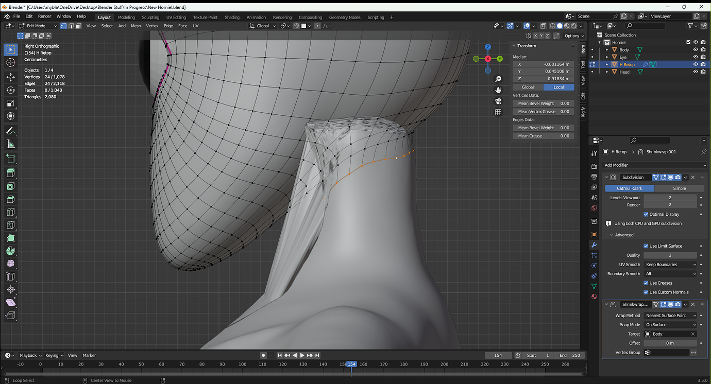Hide the Eye object in outliner
This screenshot has height=384, width=711.
696,57
